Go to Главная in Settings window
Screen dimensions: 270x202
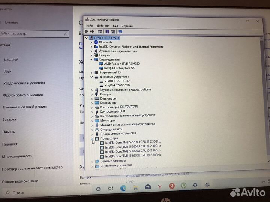click(11, 22)
